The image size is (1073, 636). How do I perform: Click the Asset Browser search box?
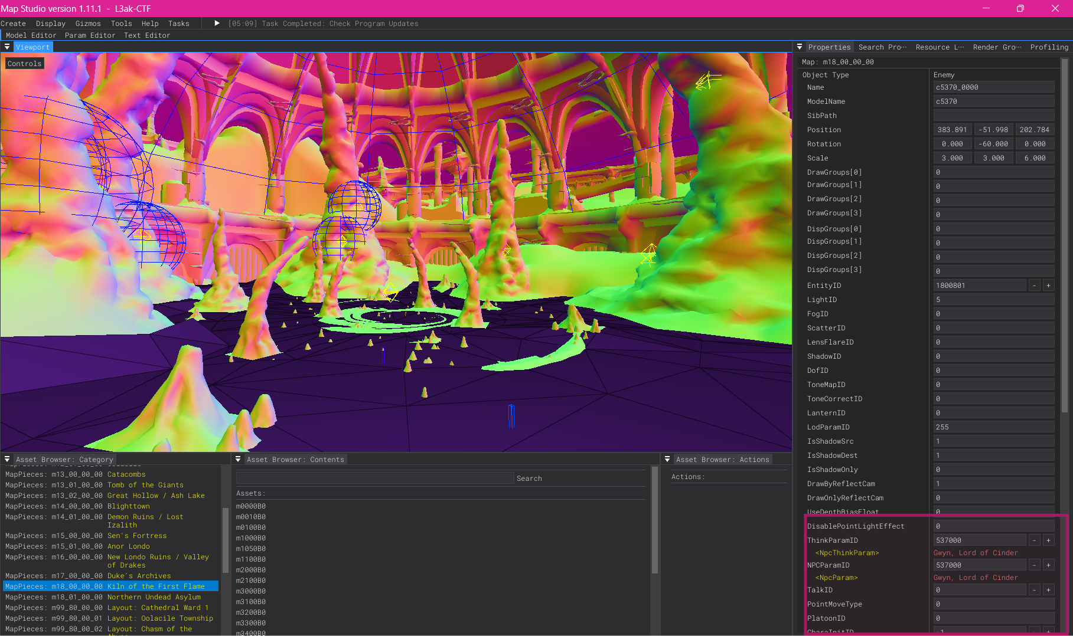click(374, 478)
